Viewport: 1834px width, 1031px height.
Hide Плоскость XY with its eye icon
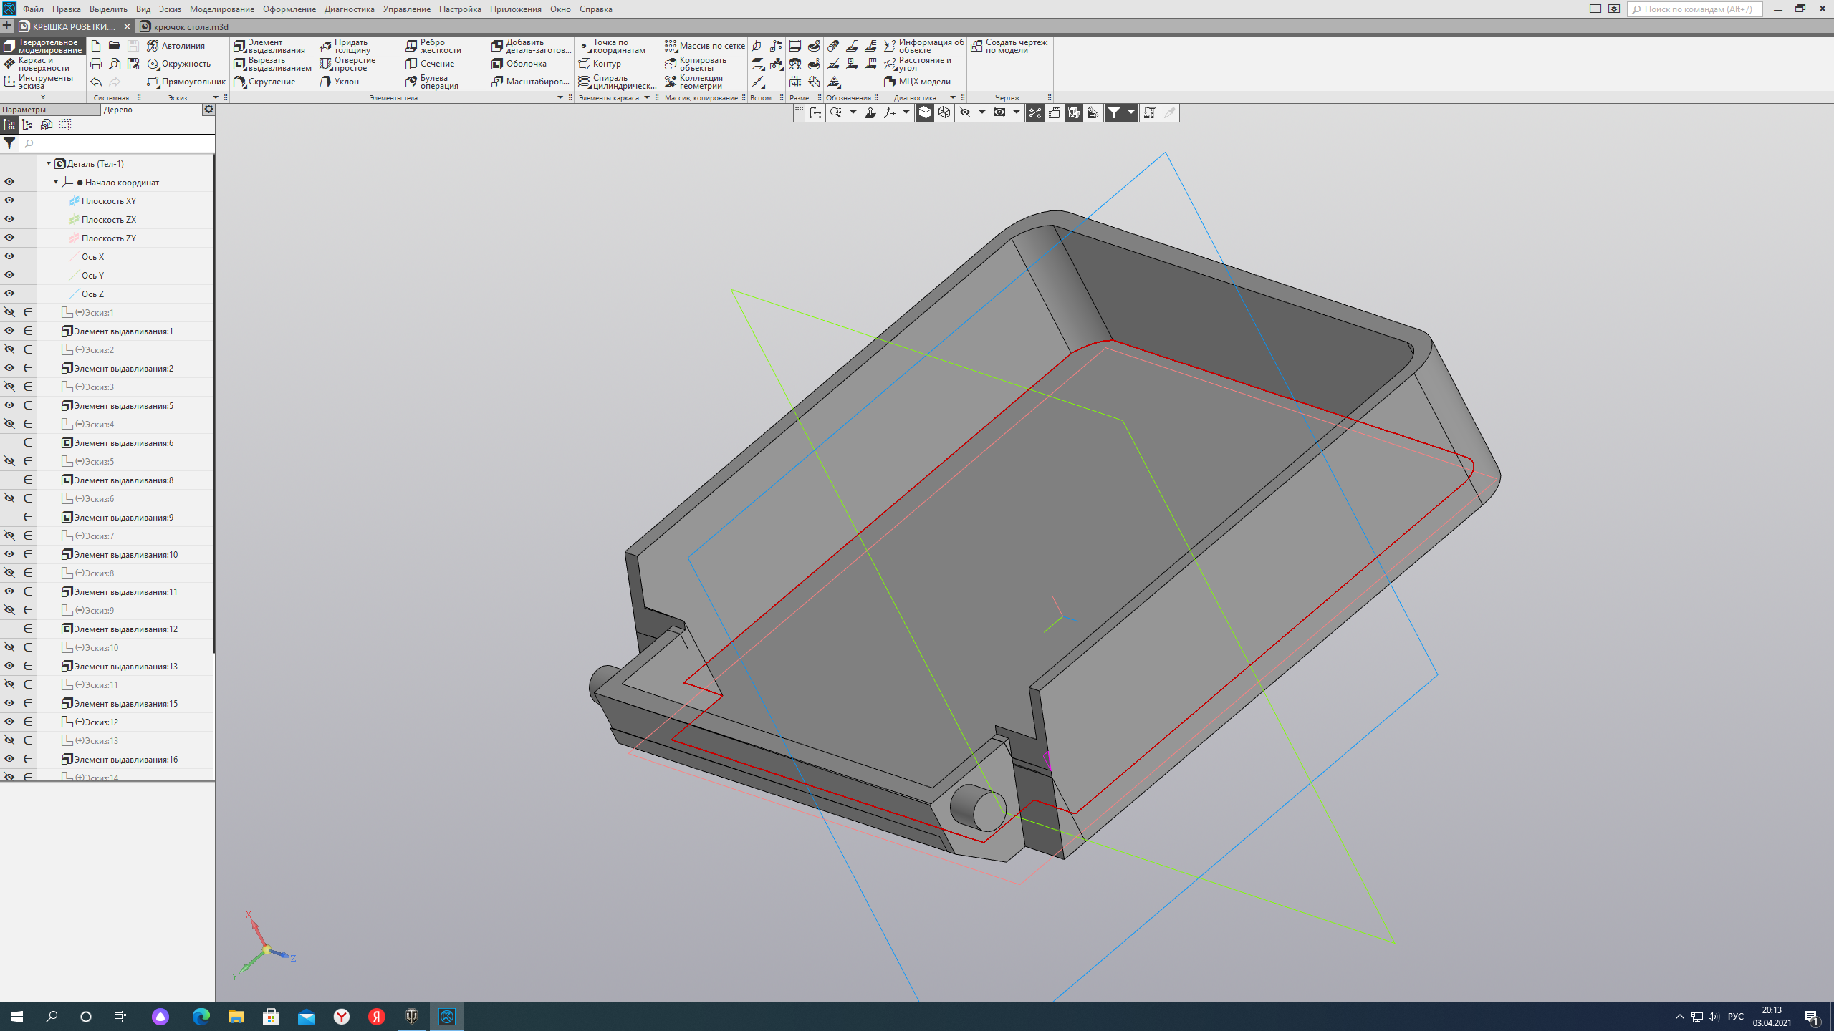point(9,200)
